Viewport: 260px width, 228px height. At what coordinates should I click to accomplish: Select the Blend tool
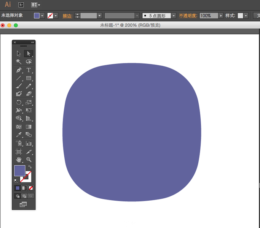(29, 135)
